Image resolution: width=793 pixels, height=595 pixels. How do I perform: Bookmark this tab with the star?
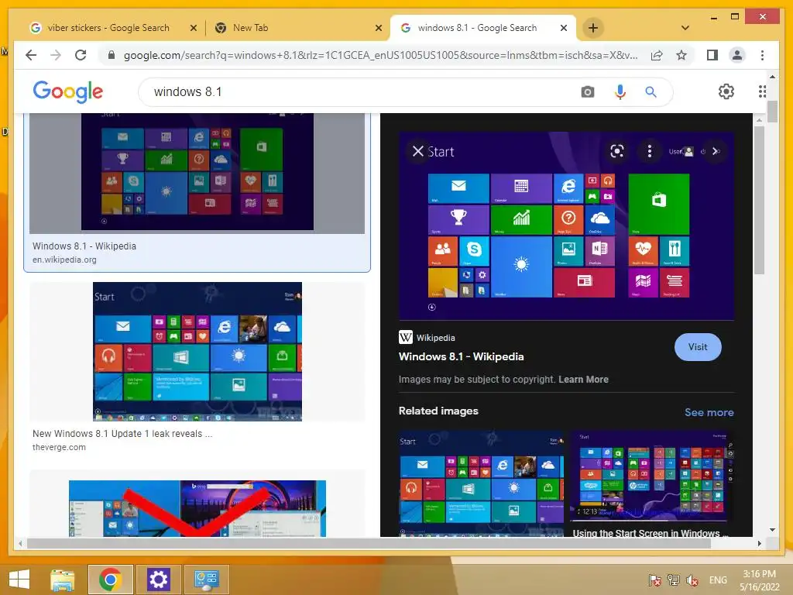pos(681,55)
